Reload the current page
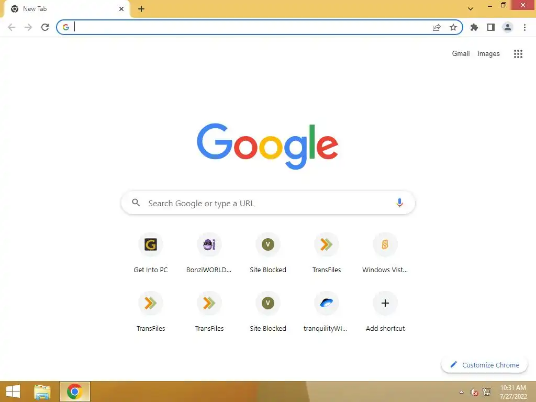 click(45, 27)
